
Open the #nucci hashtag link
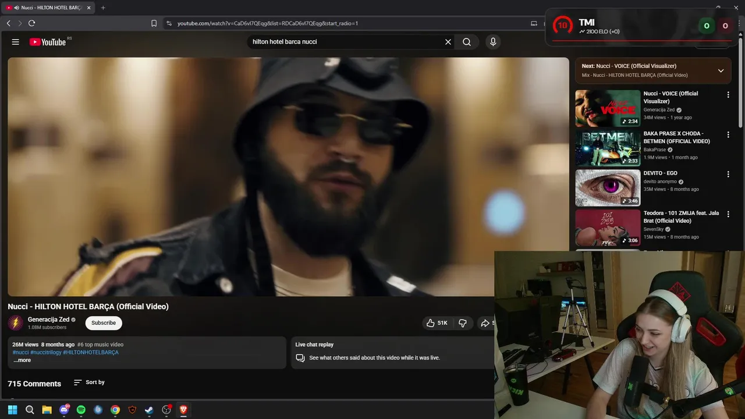click(x=20, y=353)
